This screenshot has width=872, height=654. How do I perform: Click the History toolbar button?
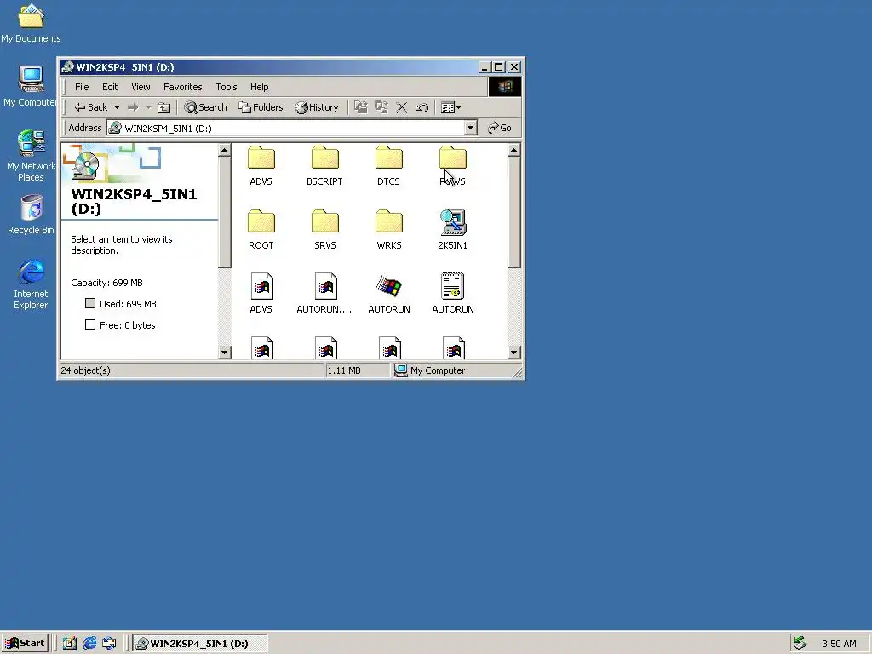[x=317, y=107]
